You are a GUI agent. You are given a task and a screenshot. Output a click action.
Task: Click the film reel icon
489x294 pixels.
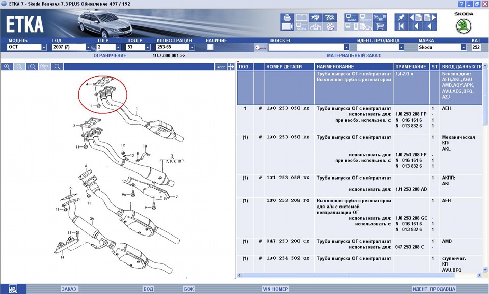330,27
